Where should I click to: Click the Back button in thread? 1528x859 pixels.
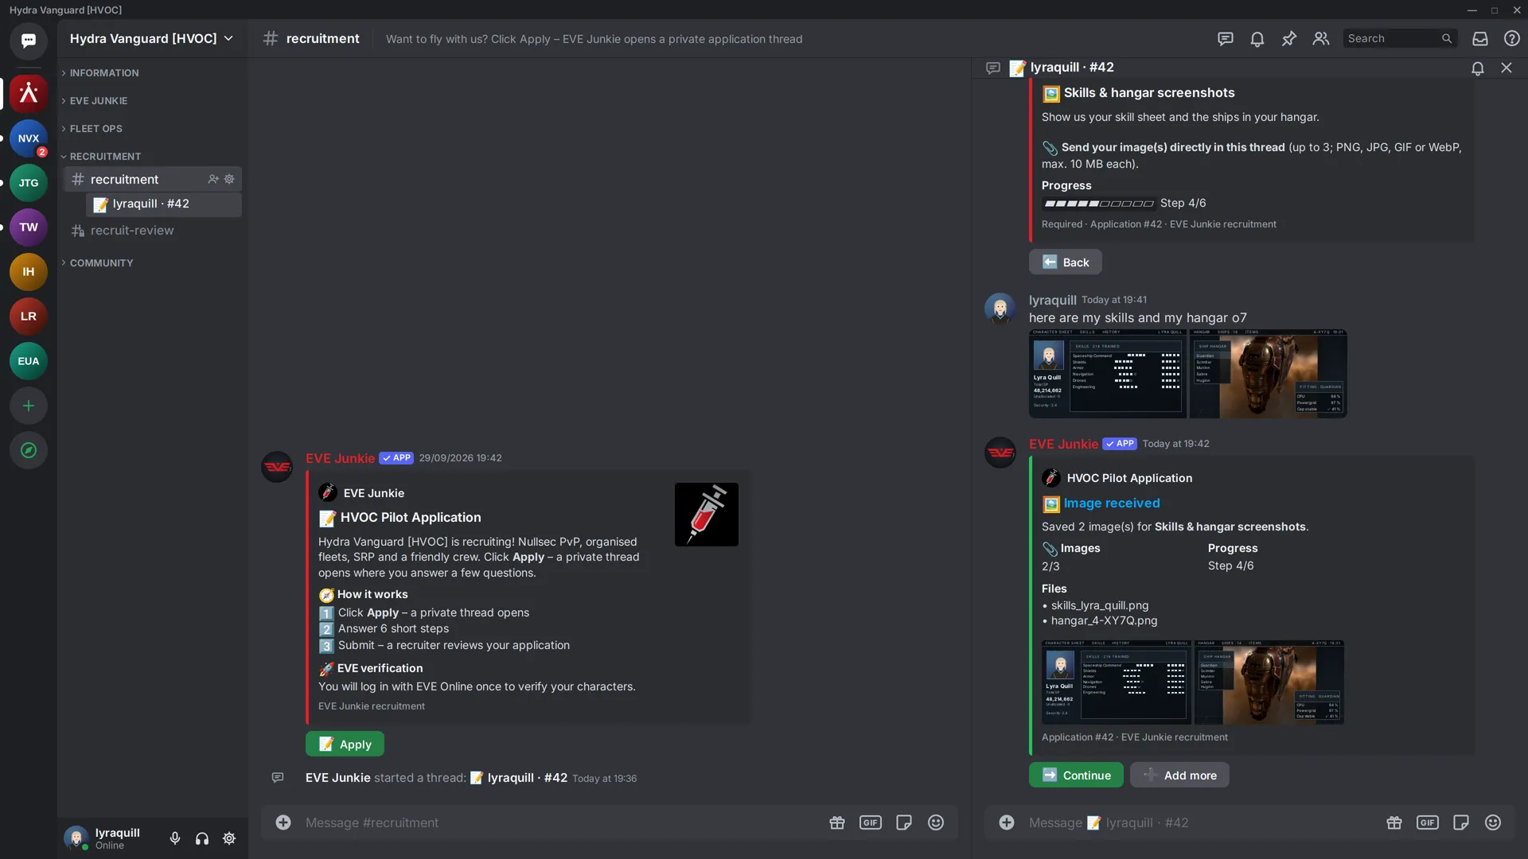coord(1065,262)
